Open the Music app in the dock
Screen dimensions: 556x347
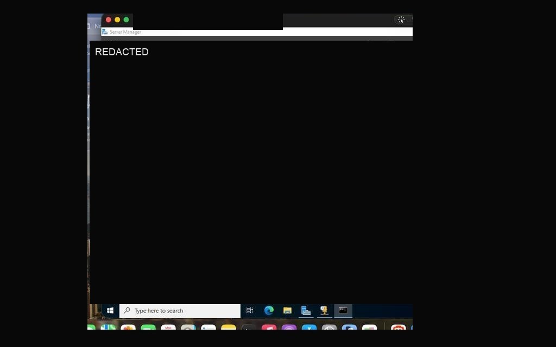[x=269, y=327]
